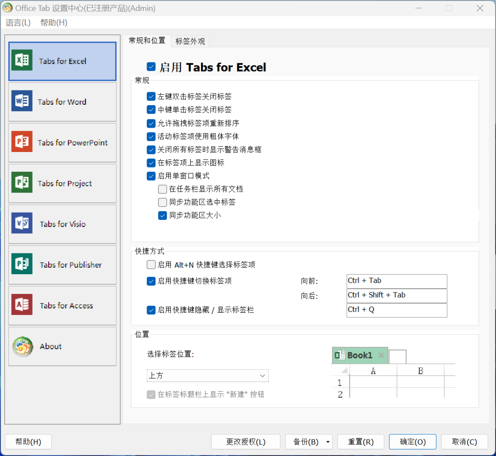Click column B header in preview grid
This screenshot has width=496, height=456.
click(x=420, y=371)
